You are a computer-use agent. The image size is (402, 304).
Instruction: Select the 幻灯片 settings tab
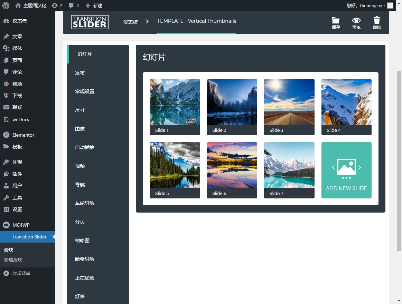pos(98,54)
